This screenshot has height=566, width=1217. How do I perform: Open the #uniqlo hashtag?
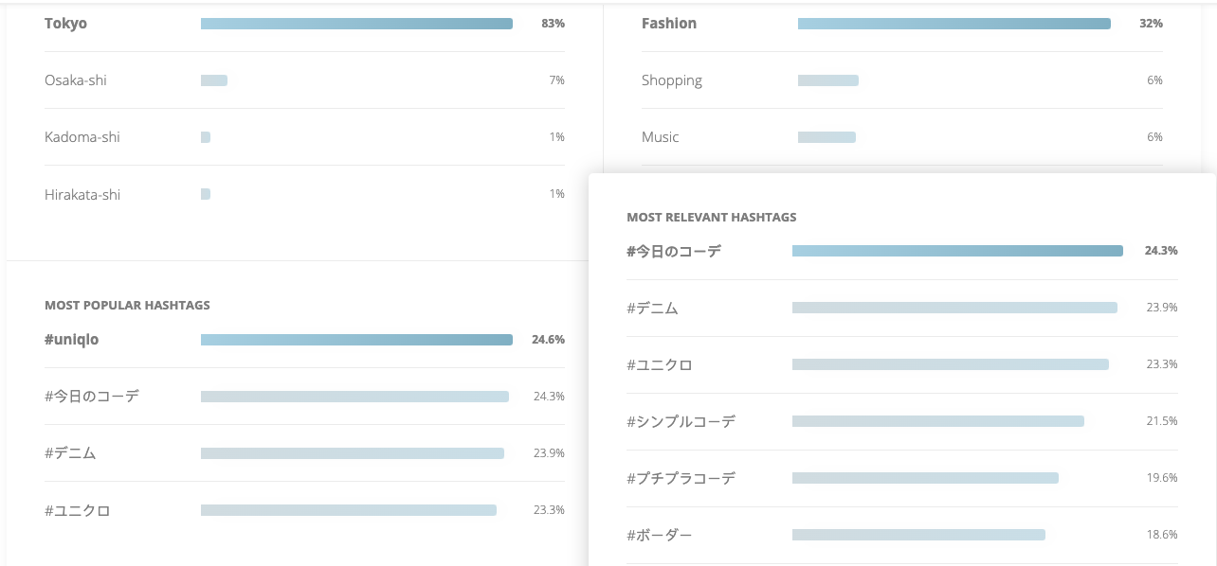(x=72, y=340)
